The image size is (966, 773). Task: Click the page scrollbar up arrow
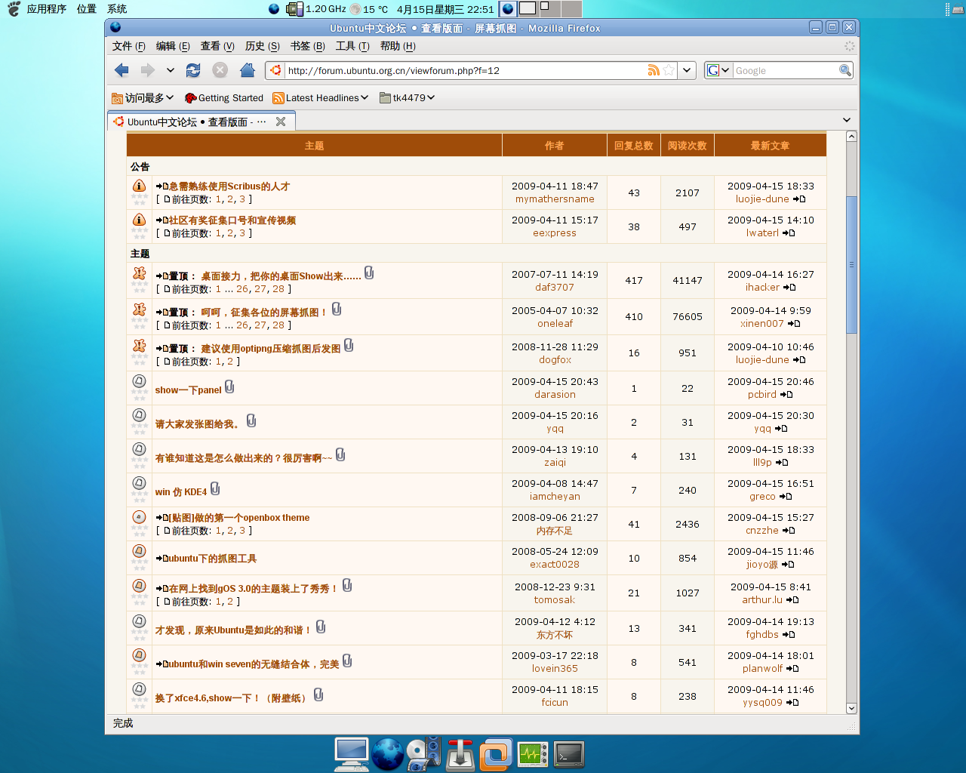click(851, 137)
